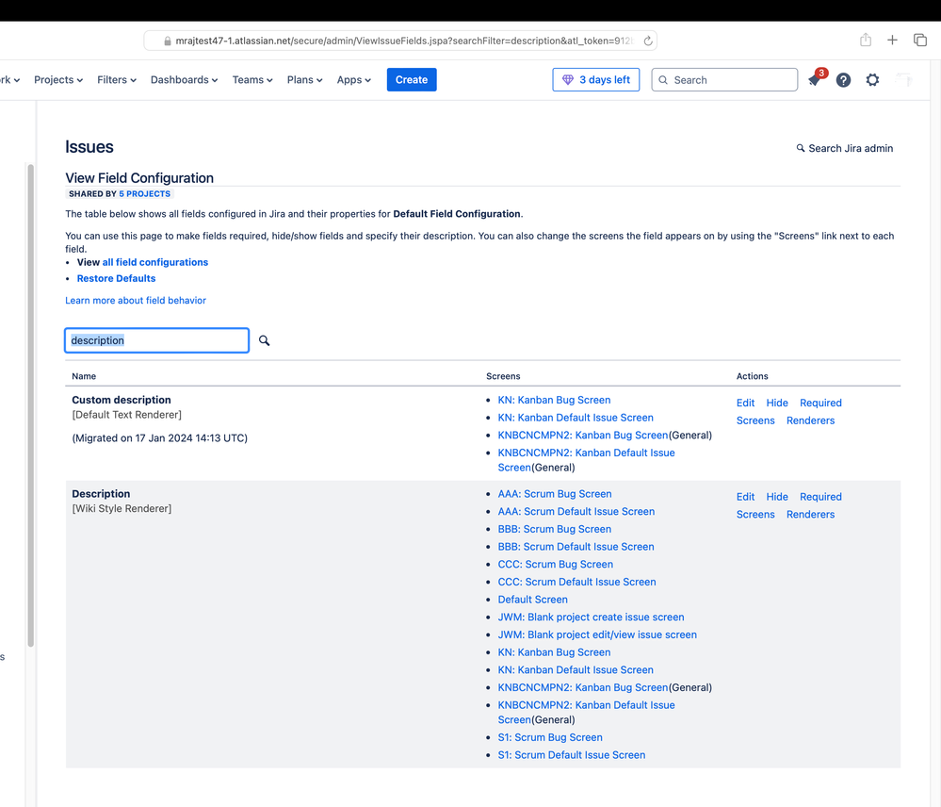This screenshot has height=807, width=941.
Task: Click Hide for Custom description field
Action: coord(777,403)
